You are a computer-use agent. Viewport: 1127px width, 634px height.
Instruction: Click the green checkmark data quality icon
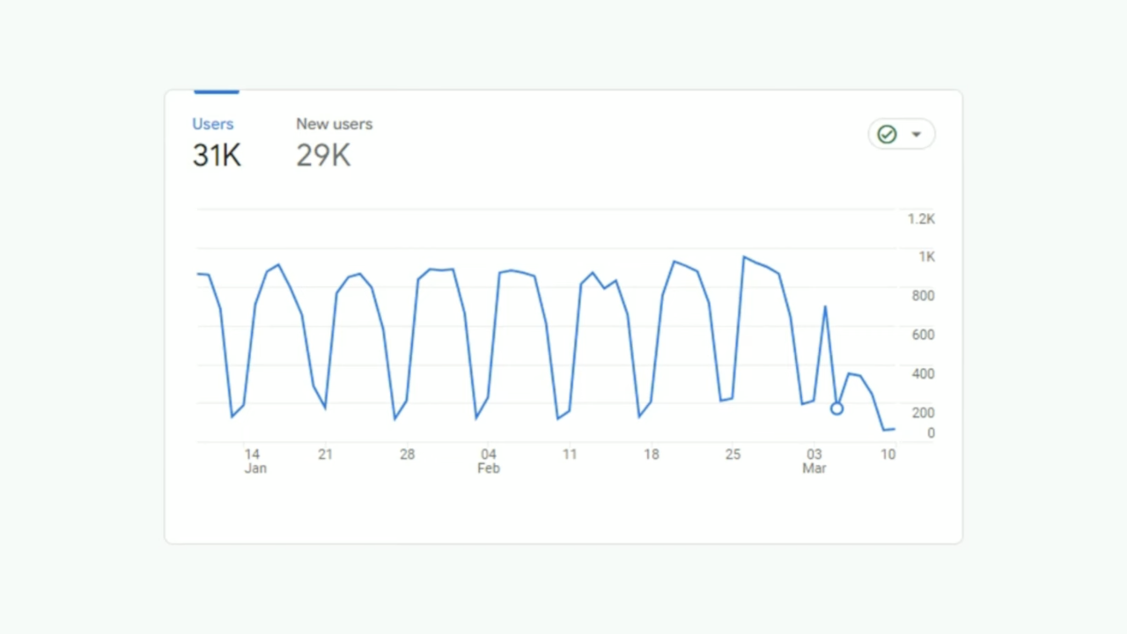887,134
